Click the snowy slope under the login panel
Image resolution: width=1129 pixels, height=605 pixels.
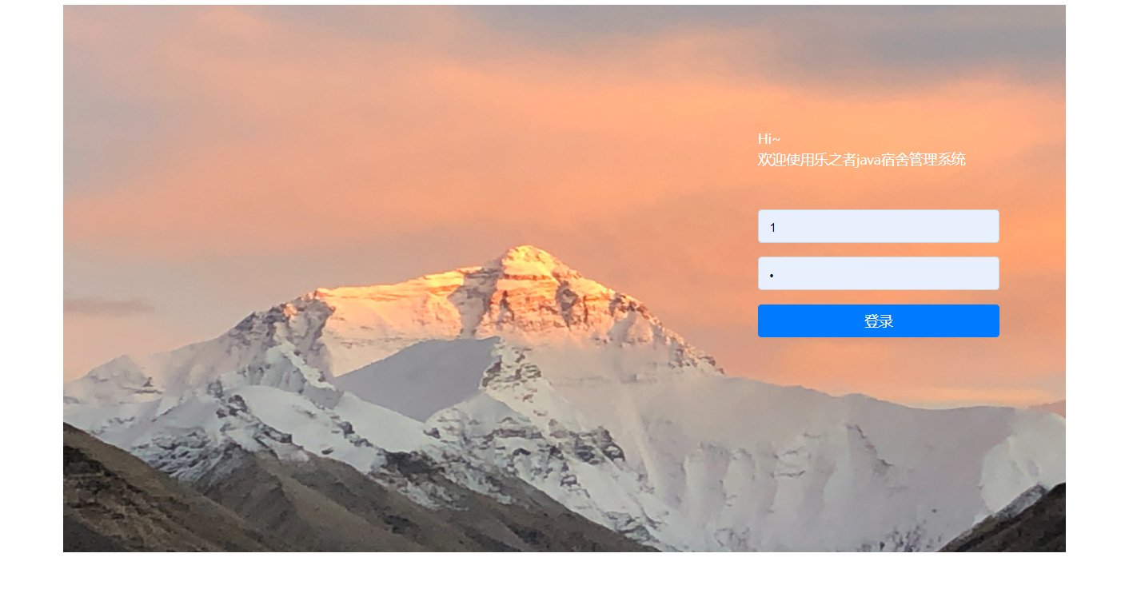(x=880, y=448)
